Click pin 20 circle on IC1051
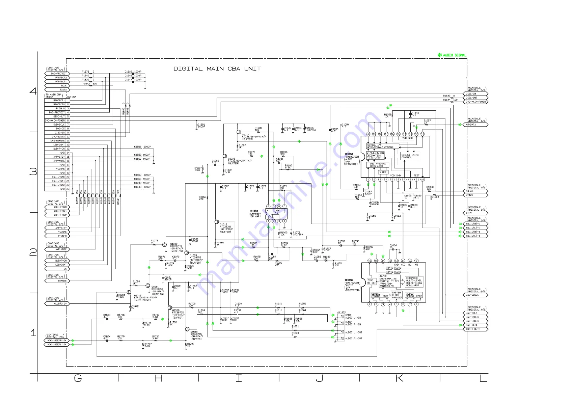 (368, 134)
